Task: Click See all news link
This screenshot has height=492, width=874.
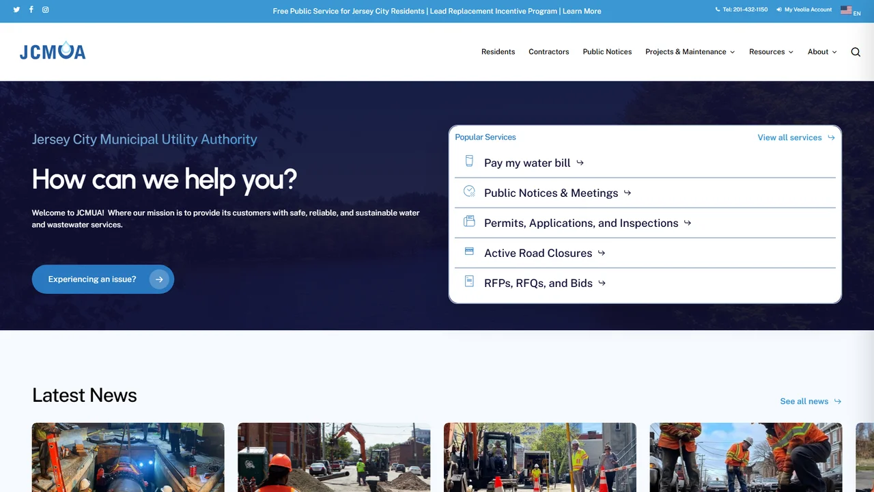Action: [804, 401]
